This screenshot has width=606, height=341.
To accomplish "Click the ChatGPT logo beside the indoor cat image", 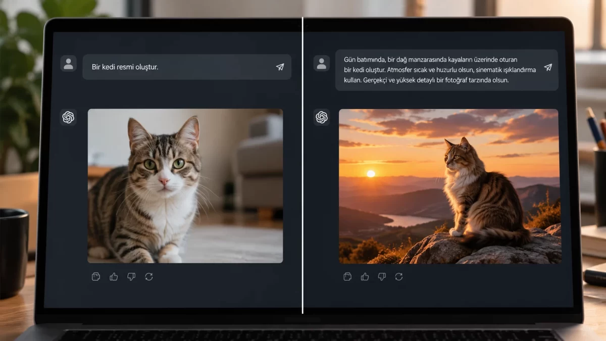I will tap(68, 117).
